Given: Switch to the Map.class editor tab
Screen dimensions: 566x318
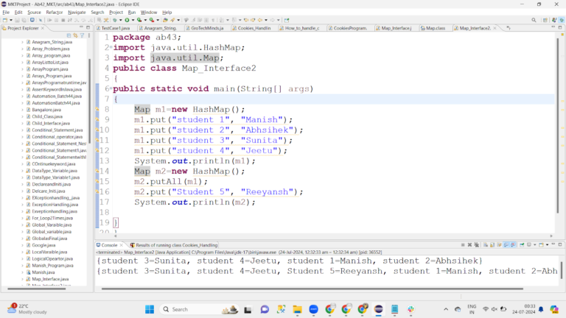Looking at the screenshot, I should coord(435,28).
